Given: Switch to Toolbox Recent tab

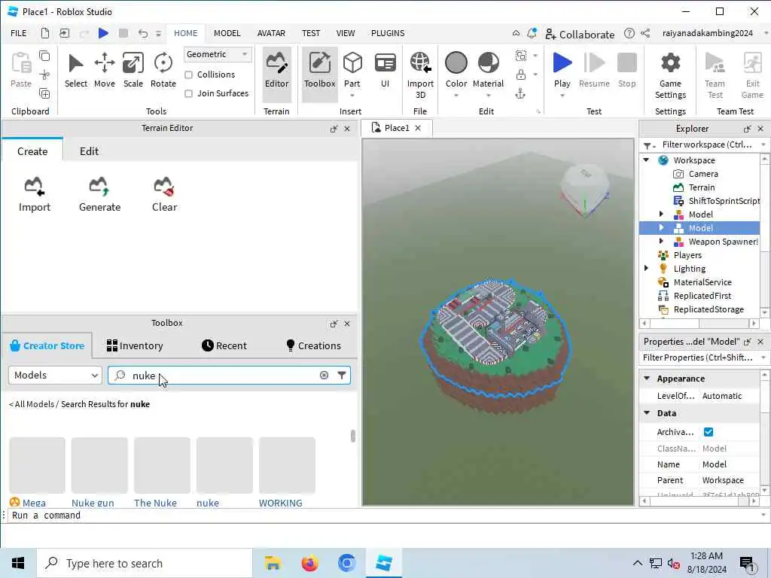Looking at the screenshot, I should pyautogui.click(x=224, y=345).
